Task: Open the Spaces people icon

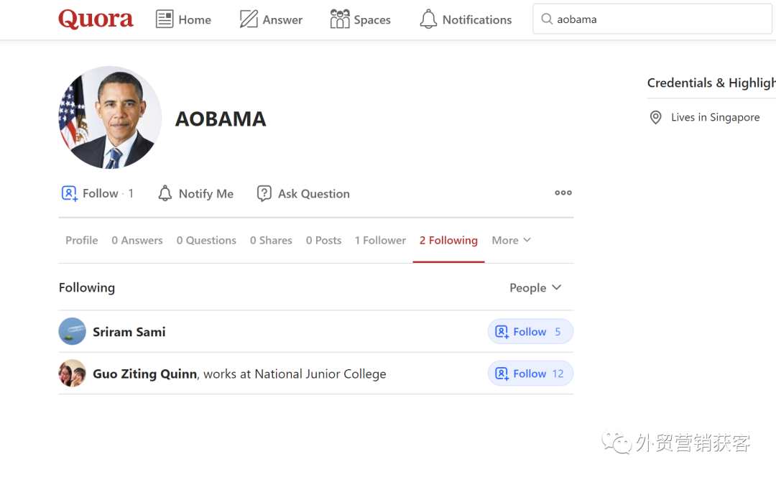Action: 339,19
